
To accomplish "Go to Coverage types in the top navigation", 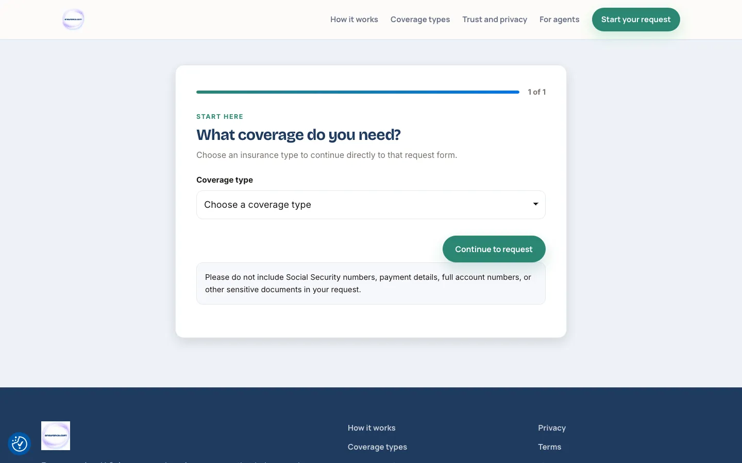I will tap(420, 20).
